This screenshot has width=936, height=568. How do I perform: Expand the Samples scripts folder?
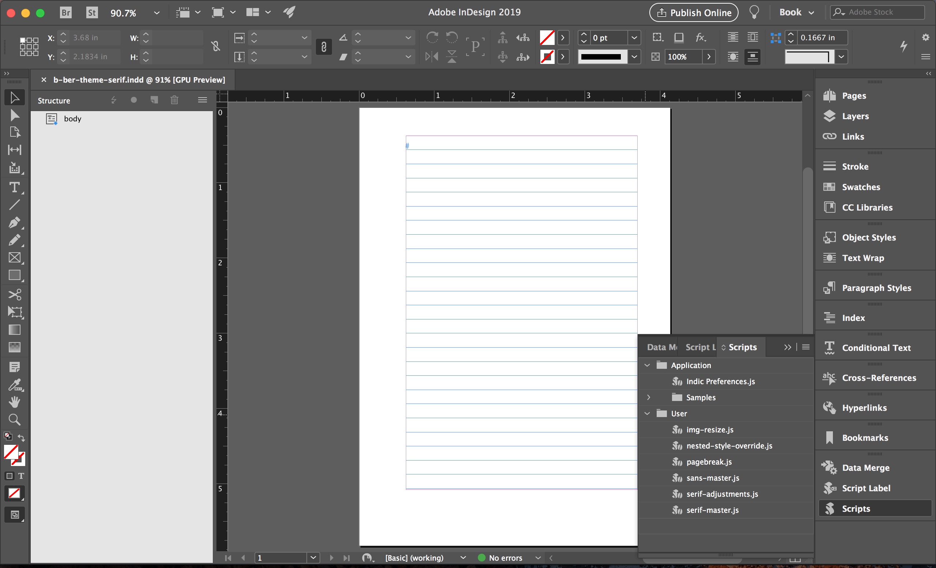point(649,397)
